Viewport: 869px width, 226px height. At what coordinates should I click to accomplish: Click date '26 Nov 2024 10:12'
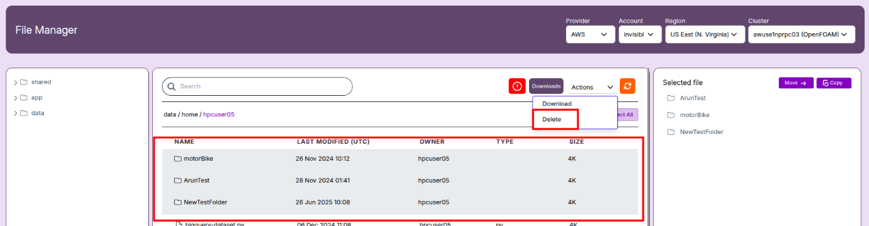click(x=322, y=159)
